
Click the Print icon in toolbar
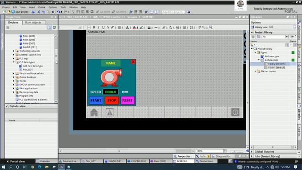[x=33, y=12]
